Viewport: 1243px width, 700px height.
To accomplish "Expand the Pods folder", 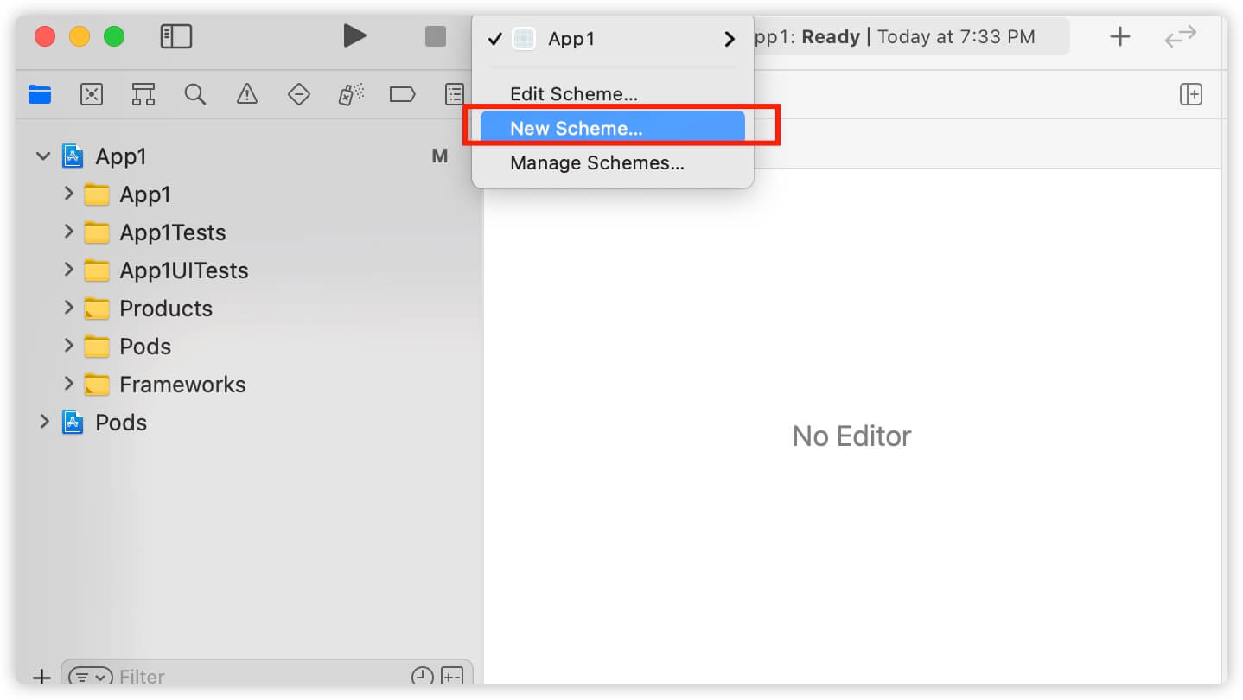I will 69,346.
